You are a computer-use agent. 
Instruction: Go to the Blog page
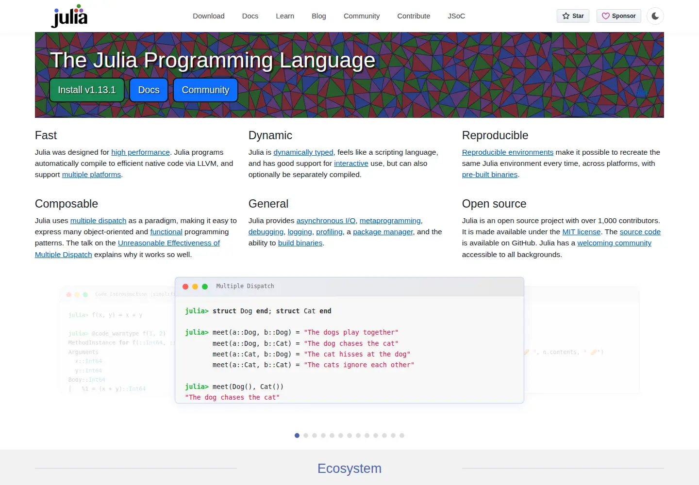point(319,16)
